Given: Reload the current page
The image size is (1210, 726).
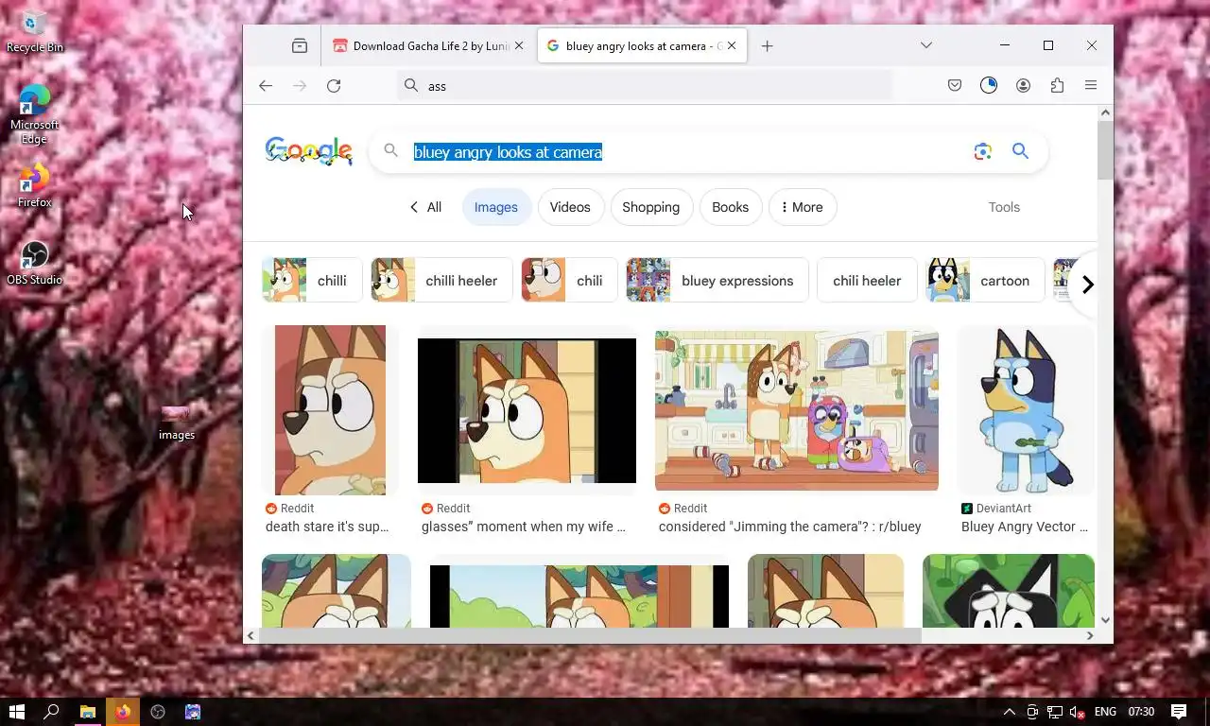Looking at the screenshot, I should pos(334,86).
